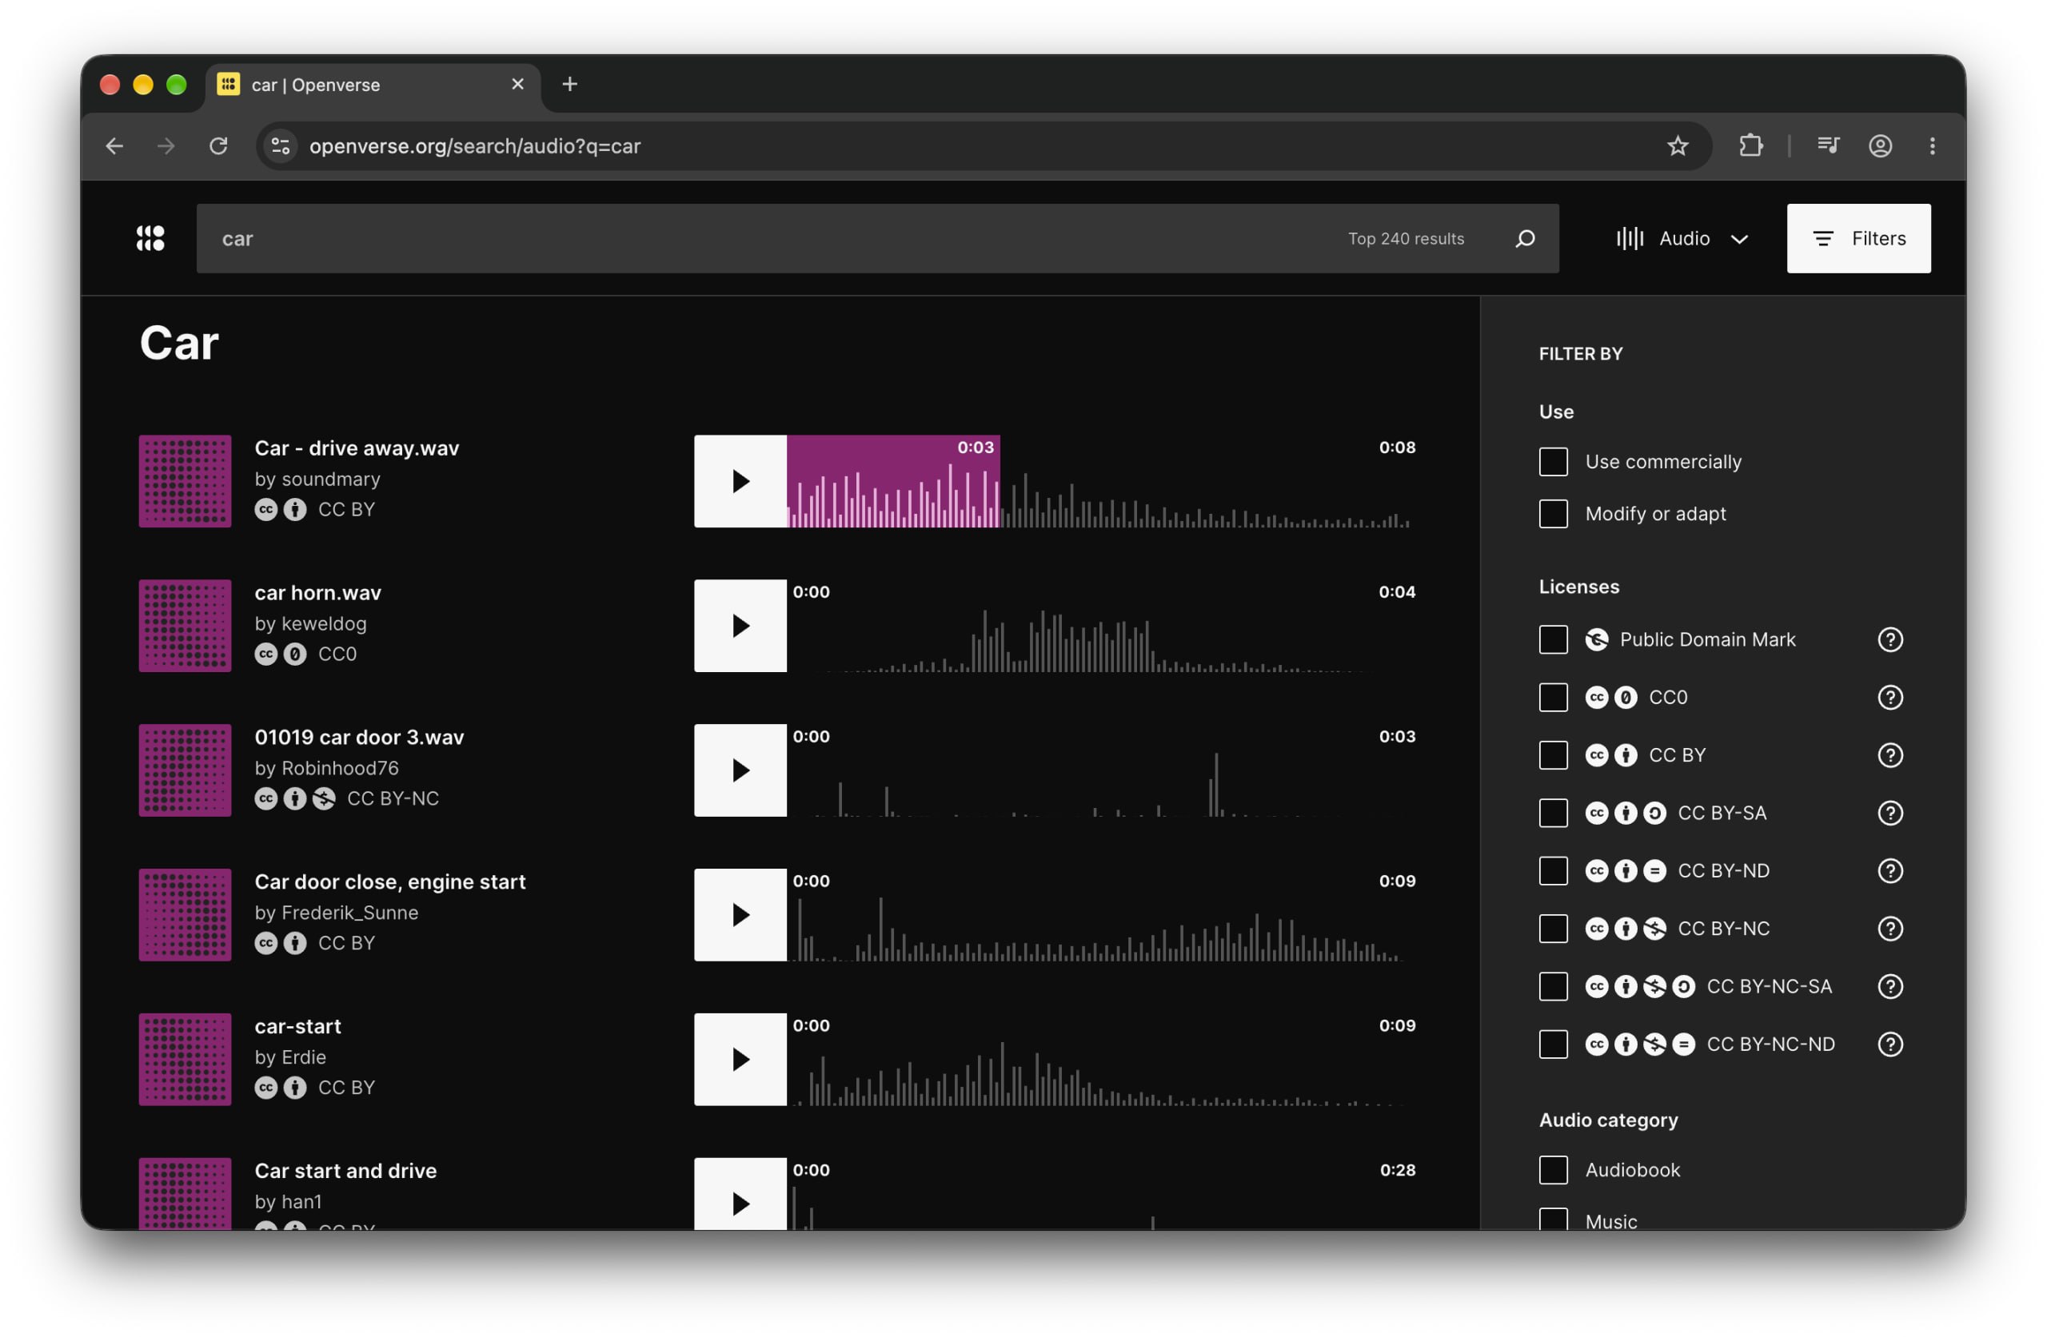Open site information icon in address bar
This screenshot has height=1337, width=2047.
click(x=281, y=146)
